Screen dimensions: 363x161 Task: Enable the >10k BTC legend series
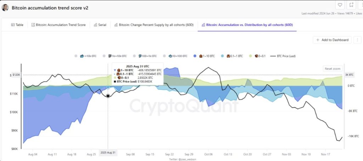tap(86, 56)
